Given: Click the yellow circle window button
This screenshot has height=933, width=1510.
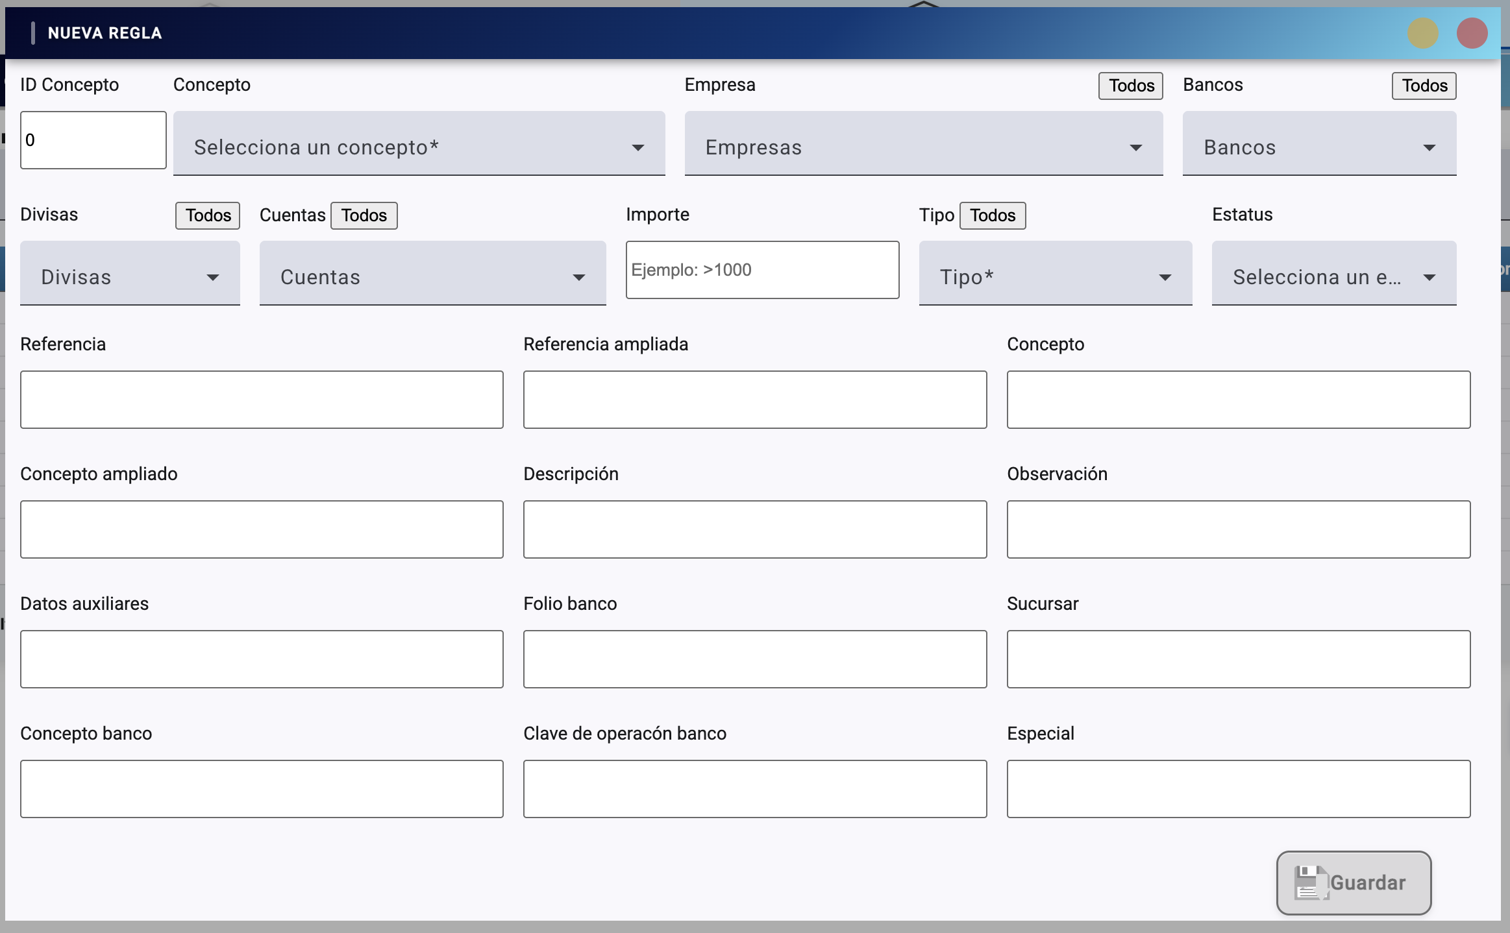Looking at the screenshot, I should tap(1422, 33).
